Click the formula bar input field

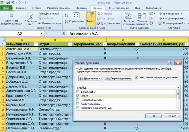tap(121, 34)
